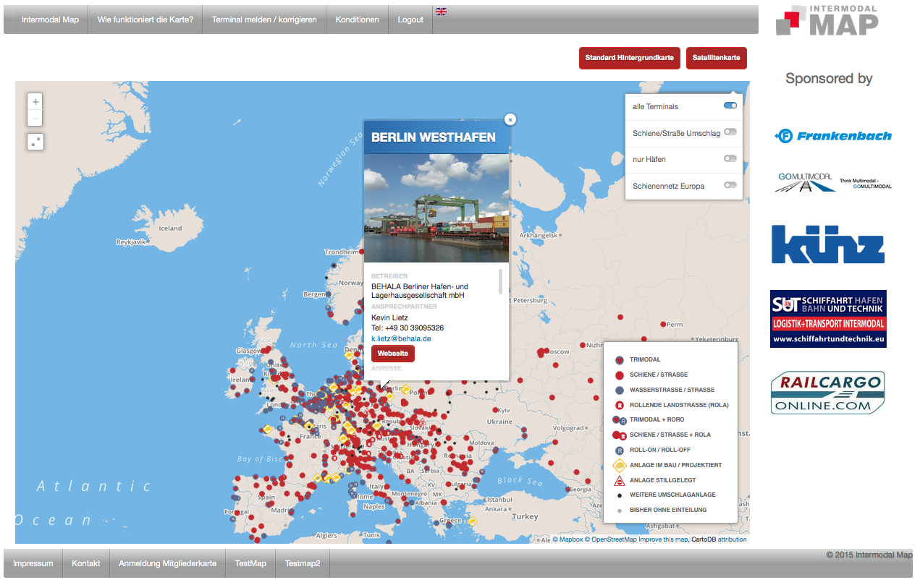Click the Wasserstrasse / Strasse legend icon
The image size is (920, 585).
click(x=619, y=390)
